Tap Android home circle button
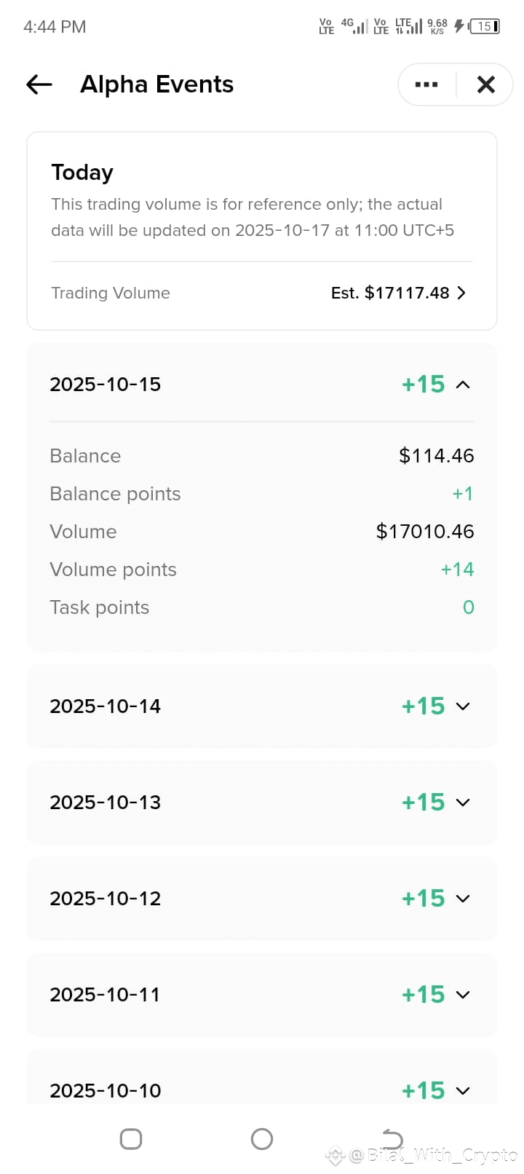Image resolution: width=524 pixels, height=1174 pixels. click(x=262, y=1139)
